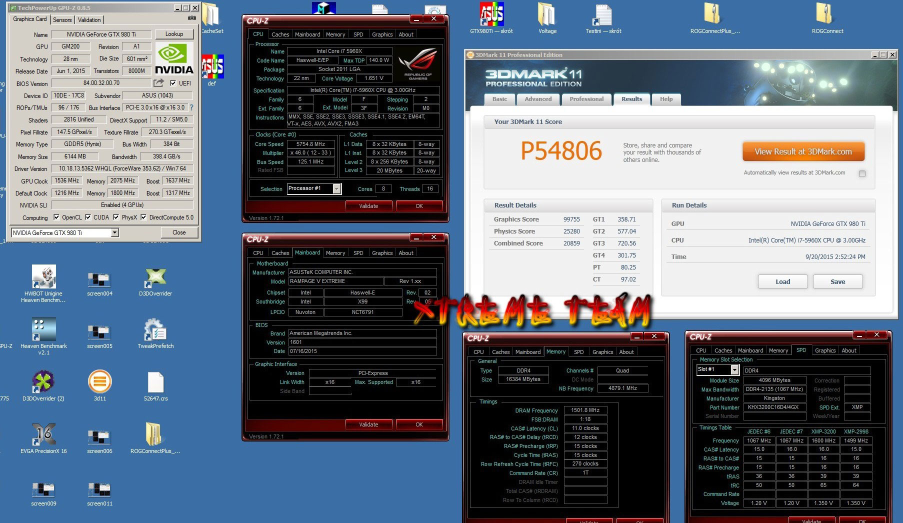
Task: Enable automatically view results at 3DMark.com
Action: (x=862, y=173)
